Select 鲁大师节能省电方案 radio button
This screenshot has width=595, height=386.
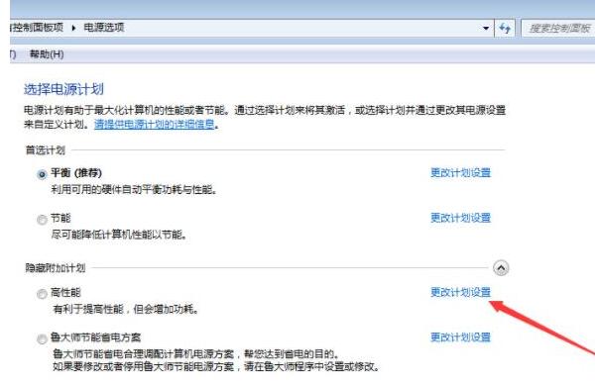pos(42,339)
